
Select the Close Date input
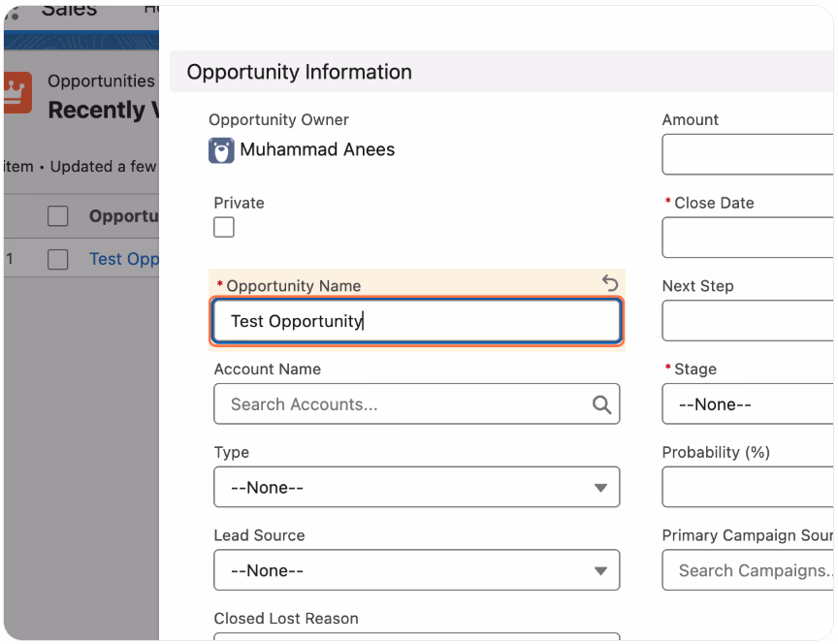748,238
